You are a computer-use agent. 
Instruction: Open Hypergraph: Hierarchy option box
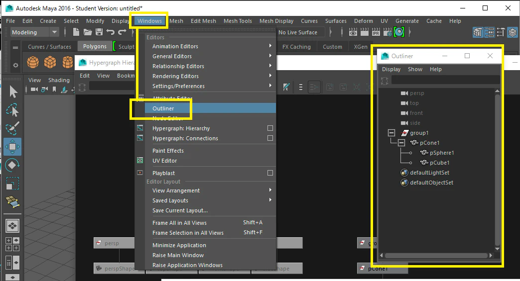point(270,128)
